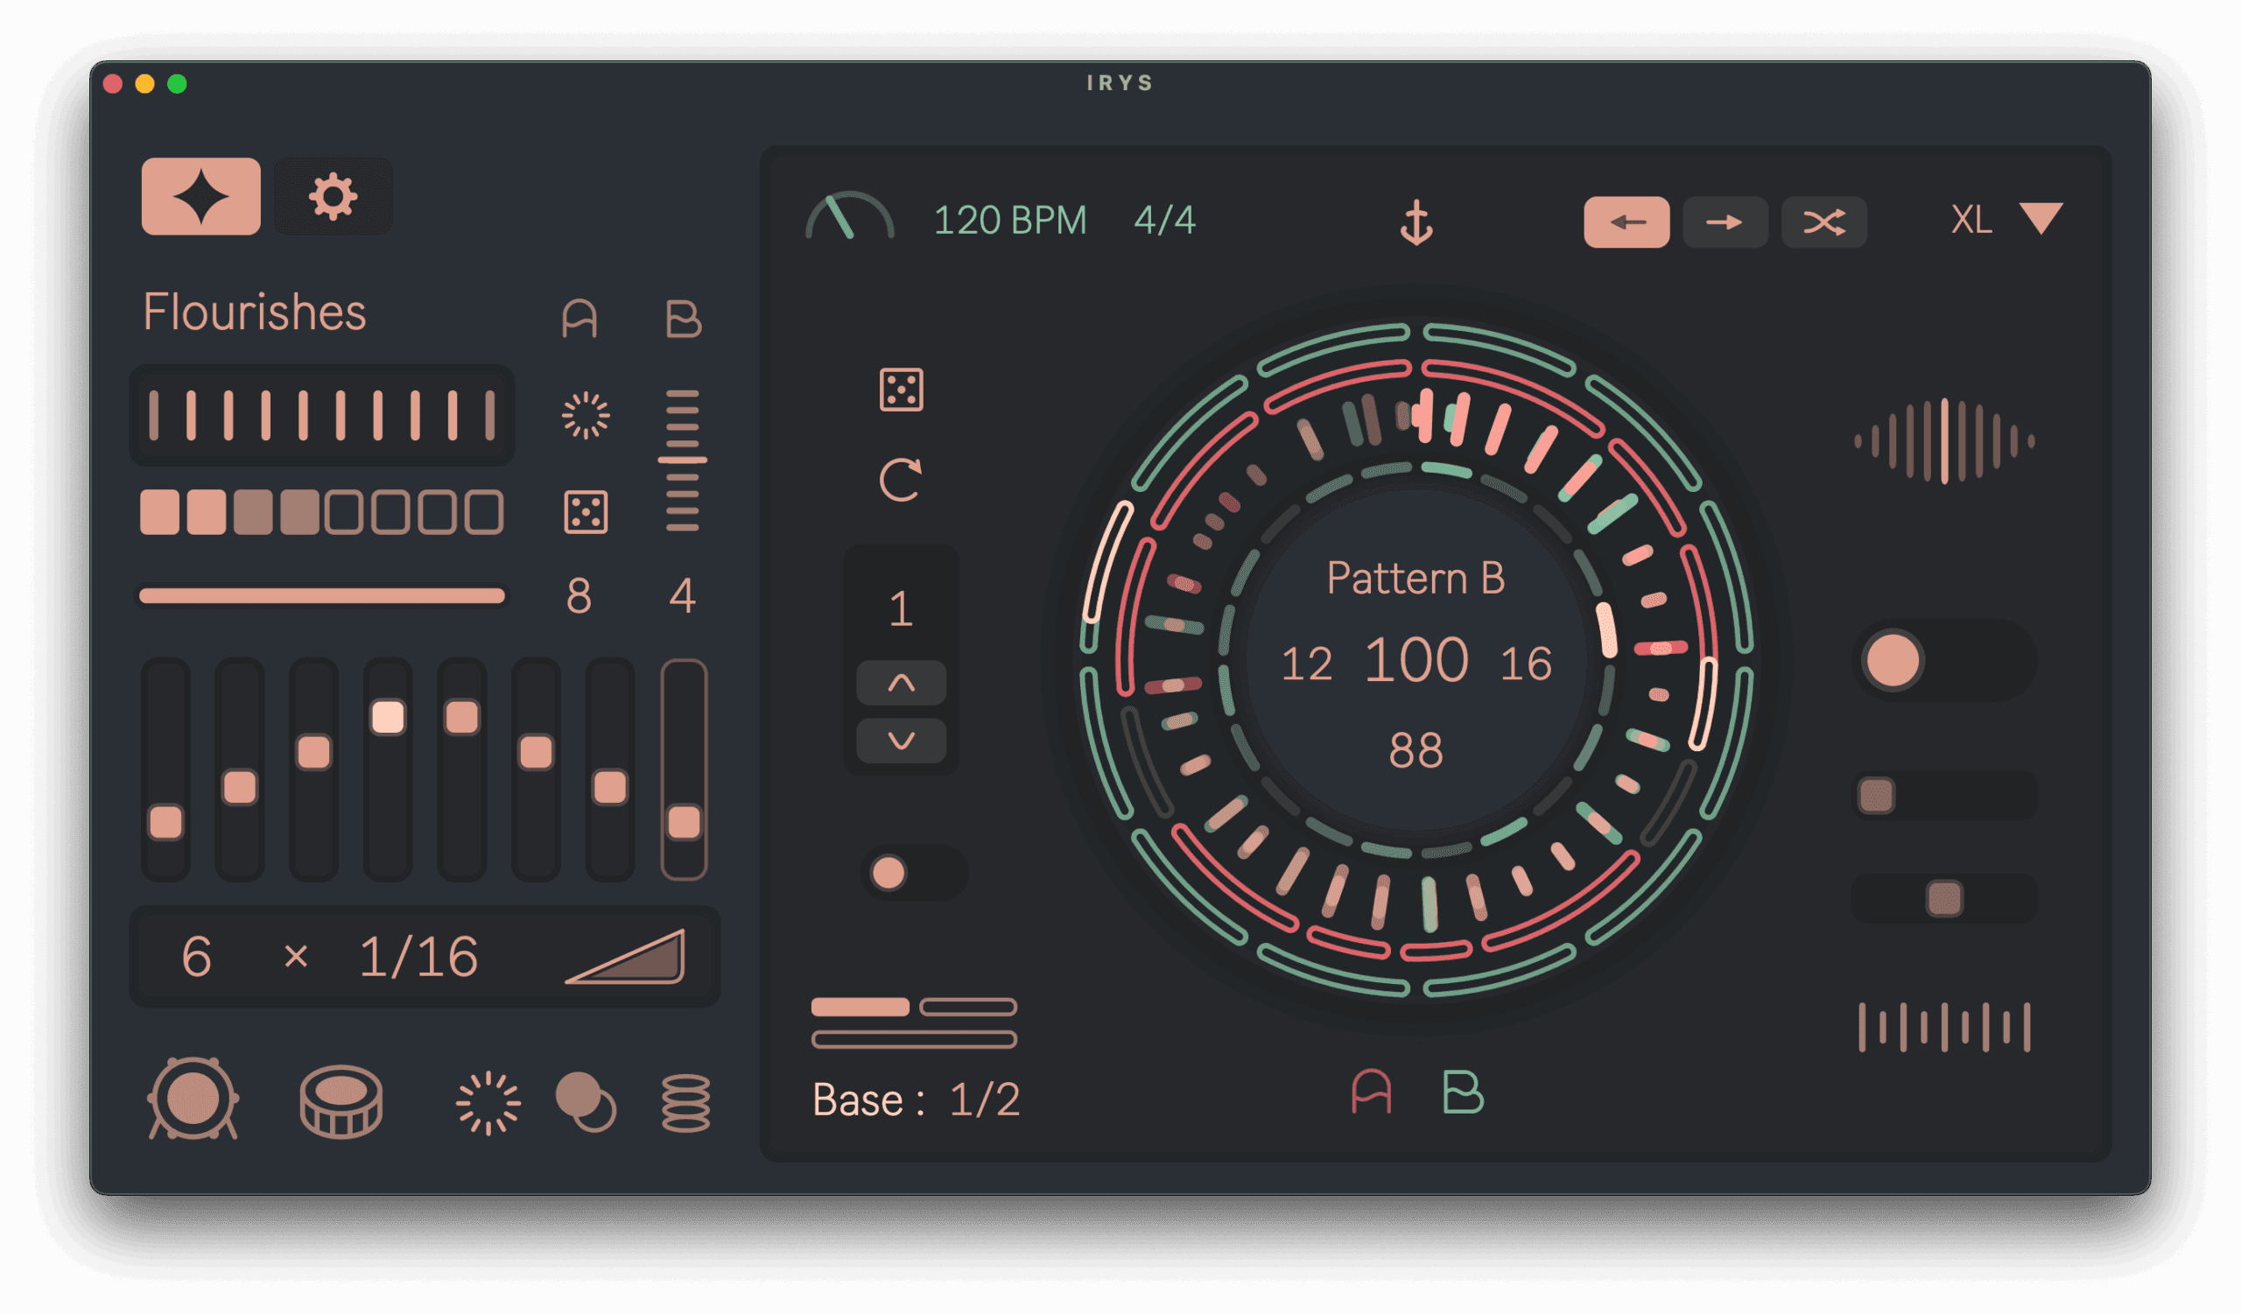This screenshot has height=1314, width=2241.
Task: Click the 120 BPM tempo value
Action: pyautogui.click(x=1010, y=220)
